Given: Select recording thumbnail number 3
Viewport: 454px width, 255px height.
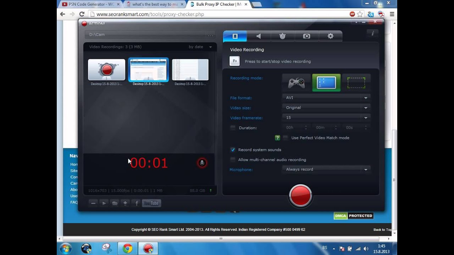Looking at the screenshot, I should click(190, 70).
